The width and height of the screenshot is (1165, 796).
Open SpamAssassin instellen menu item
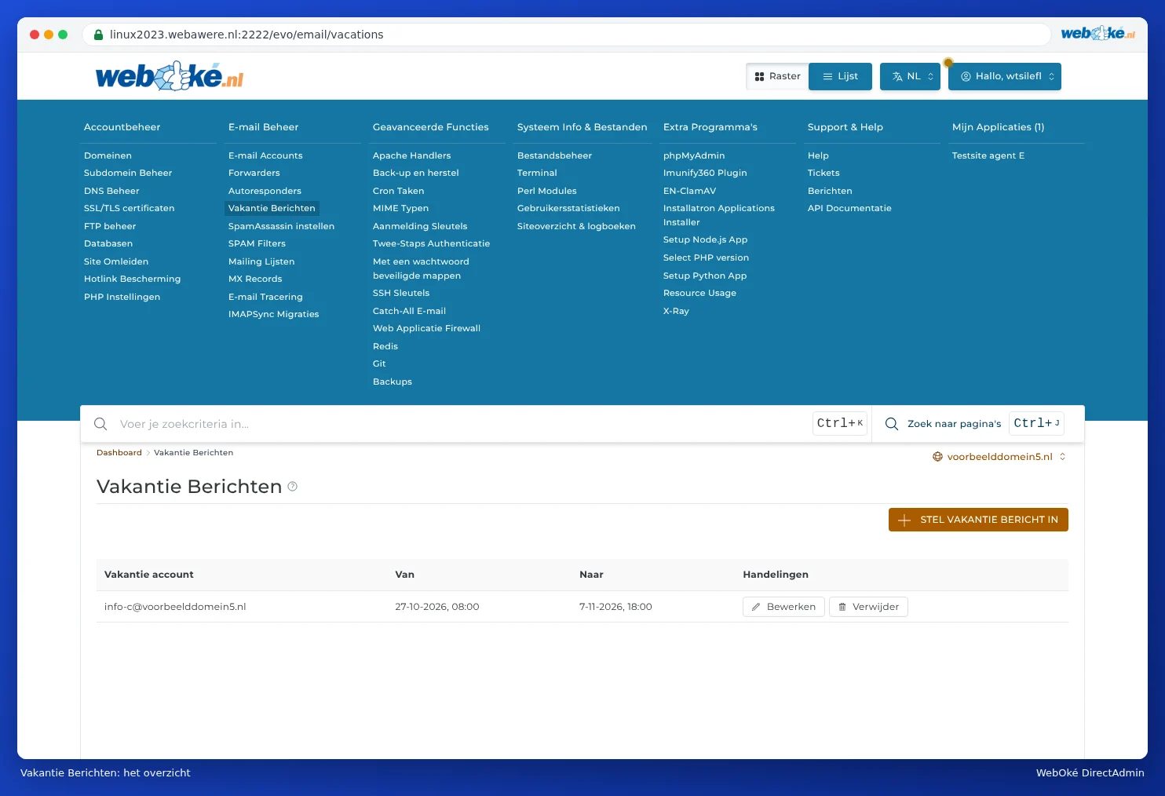[x=281, y=226]
